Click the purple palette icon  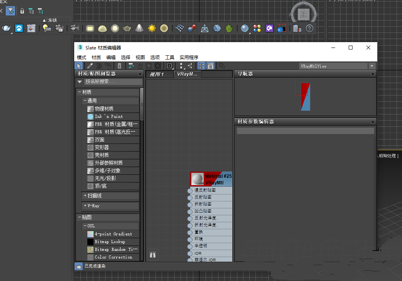[269, 28]
